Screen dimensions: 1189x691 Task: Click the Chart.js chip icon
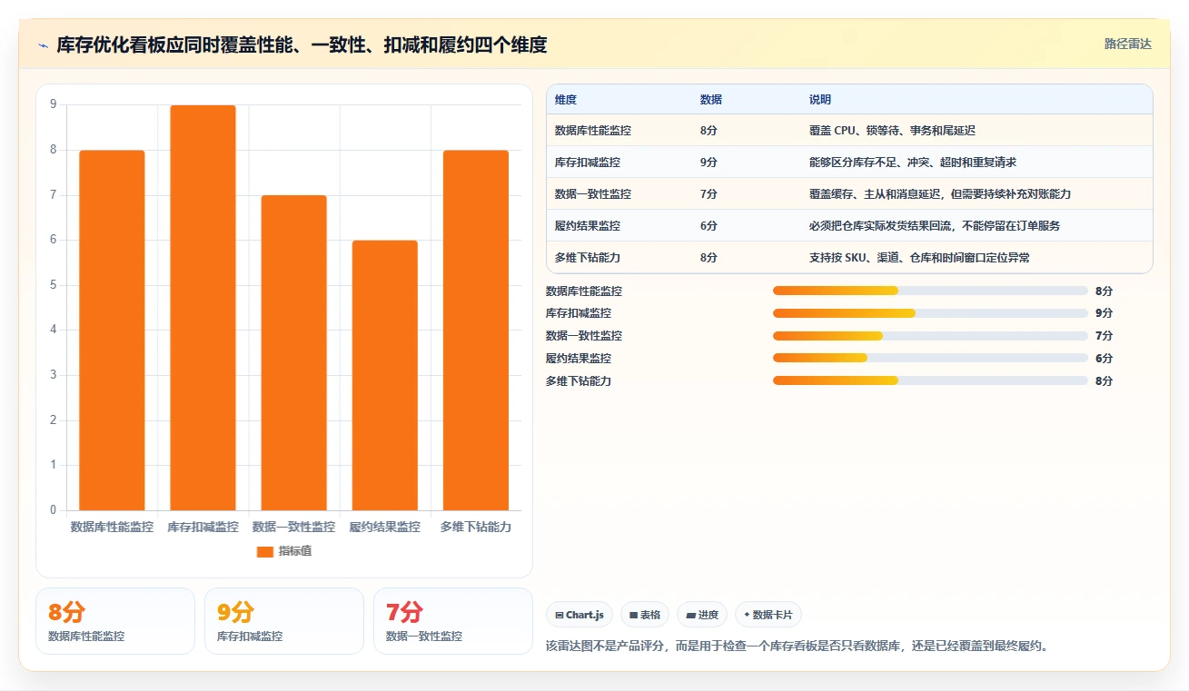pos(559,616)
